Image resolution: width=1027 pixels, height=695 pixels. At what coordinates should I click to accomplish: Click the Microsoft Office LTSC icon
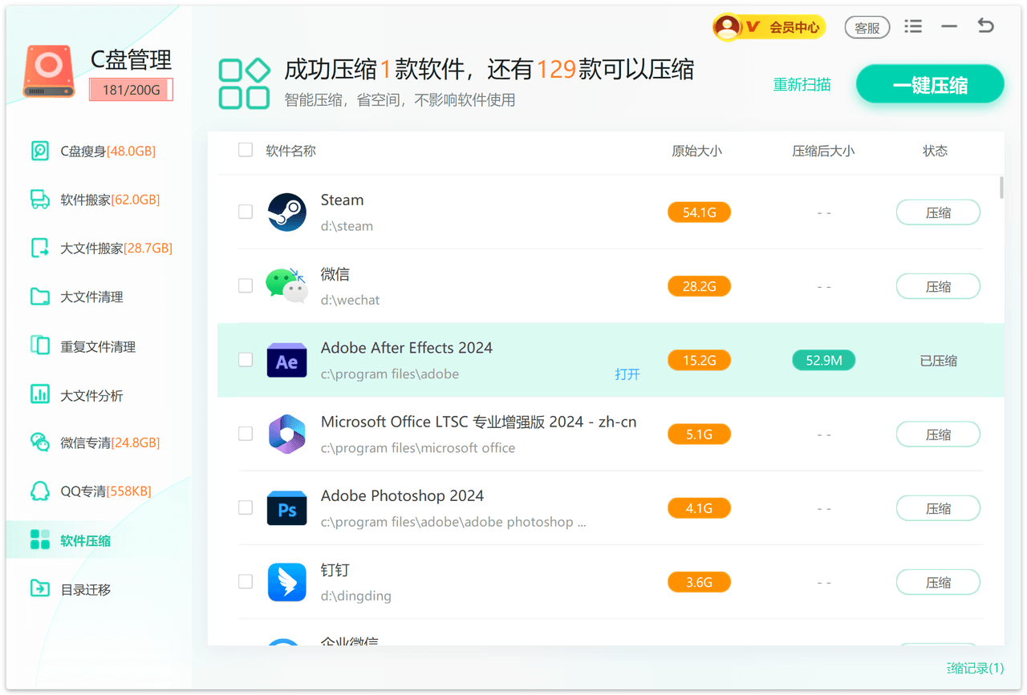click(x=286, y=434)
